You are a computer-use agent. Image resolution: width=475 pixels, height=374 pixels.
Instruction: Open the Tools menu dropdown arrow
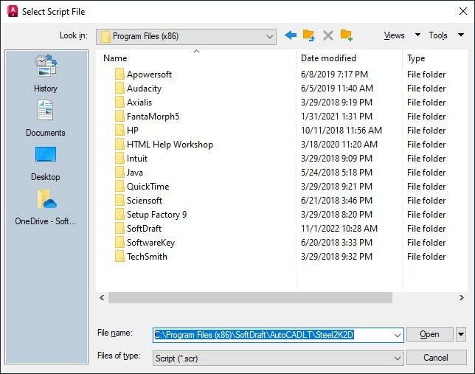point(461,35)
